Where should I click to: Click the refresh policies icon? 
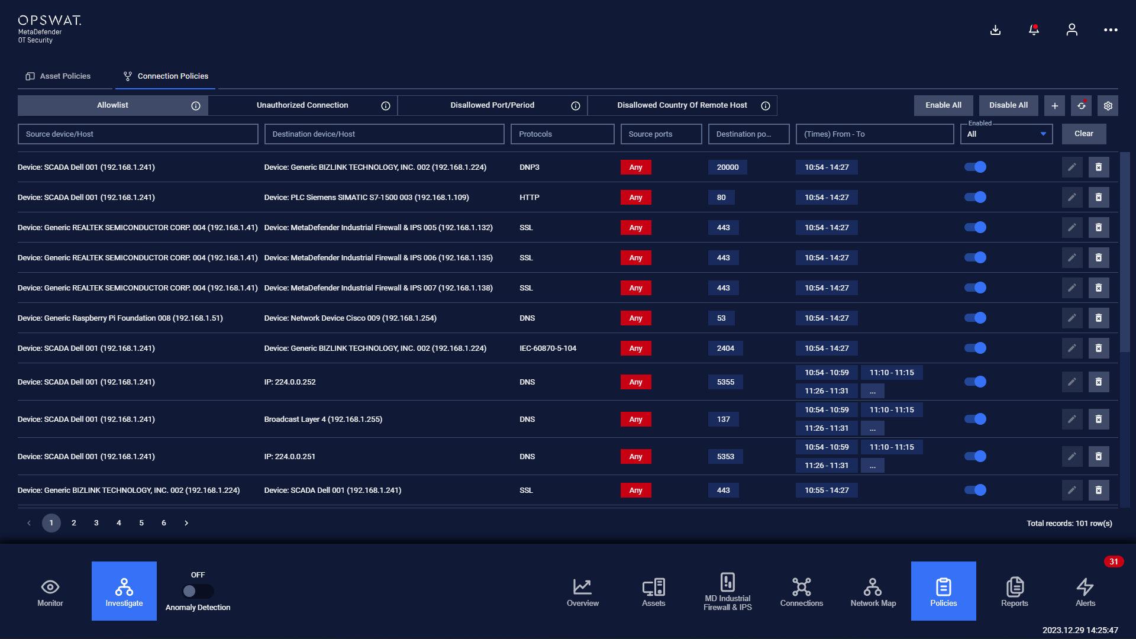coord(1081,106)
